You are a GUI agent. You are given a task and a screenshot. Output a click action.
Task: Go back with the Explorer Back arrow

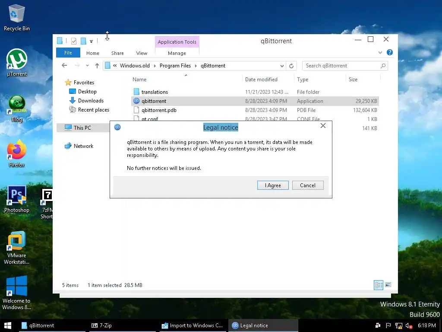tap(64, 66)
